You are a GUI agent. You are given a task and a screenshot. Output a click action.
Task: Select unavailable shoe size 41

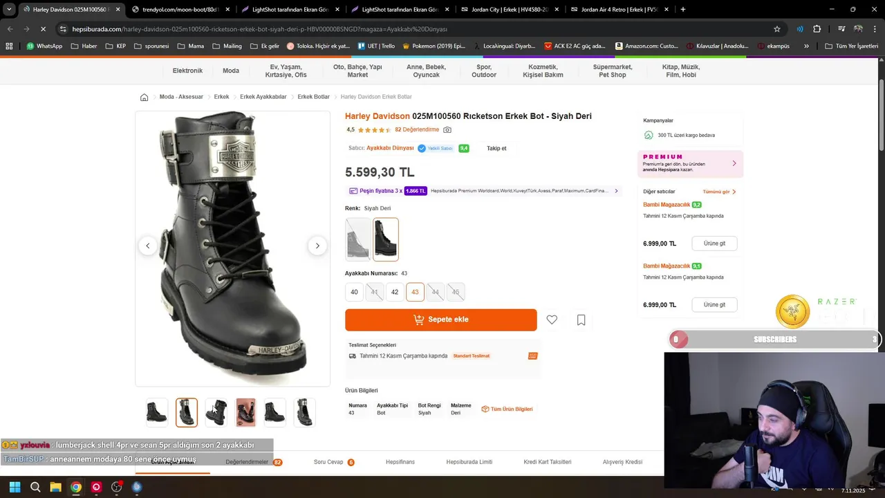tap(375, 292)
